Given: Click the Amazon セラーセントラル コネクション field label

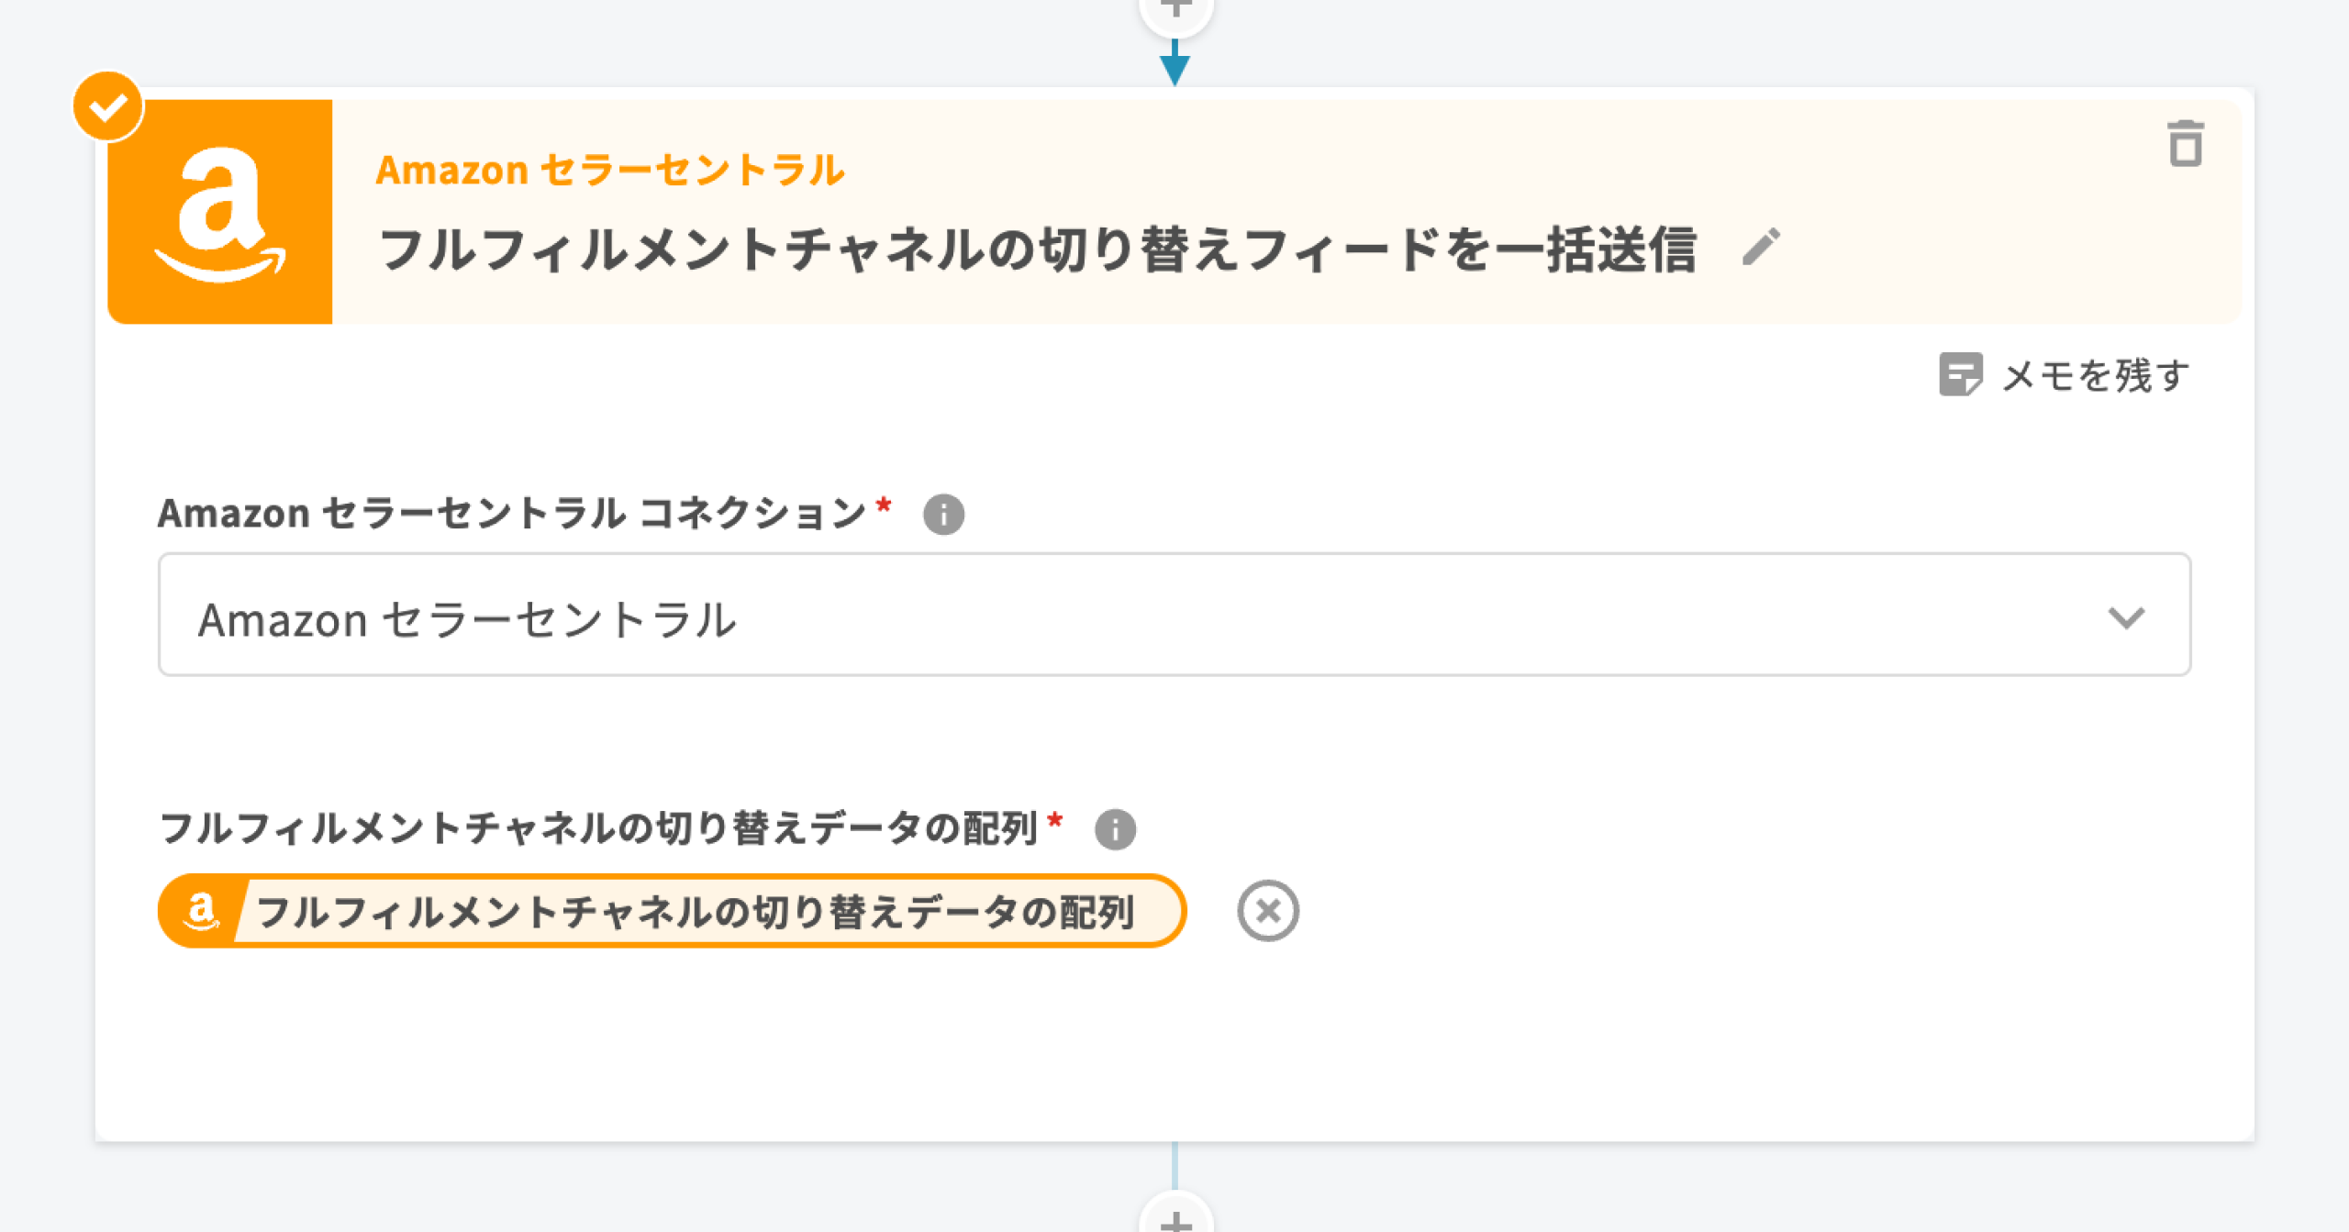Looking at the screenshot, I should coord(512,513).
